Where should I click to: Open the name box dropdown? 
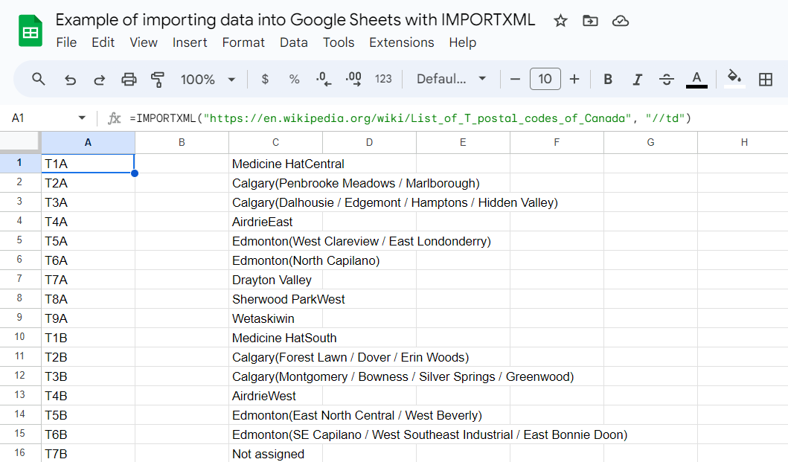tap(82, 118)
